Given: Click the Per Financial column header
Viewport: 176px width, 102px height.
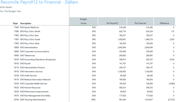Looking at the screenshot, I should point(140,21).
